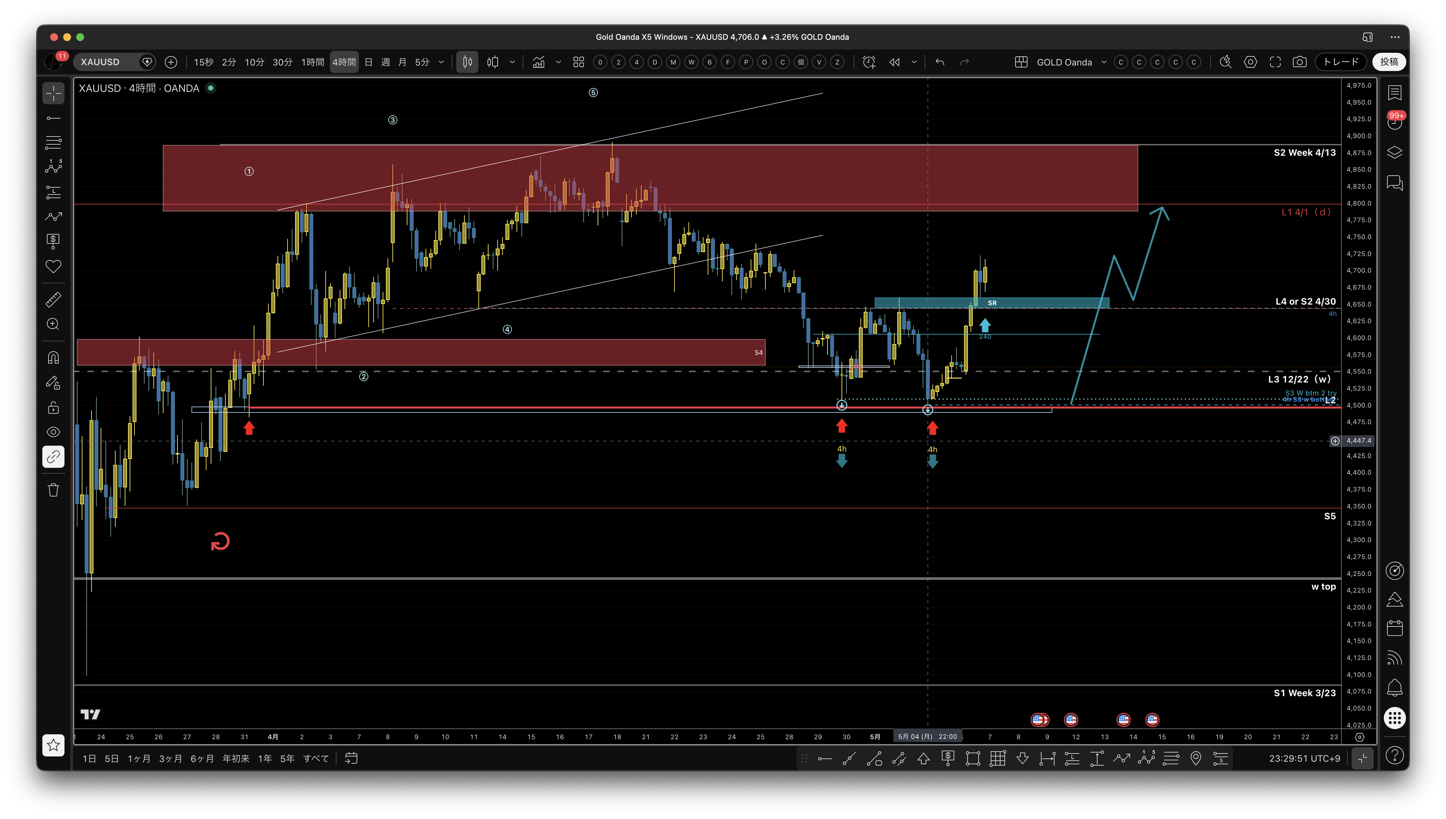The width and height of the screenshot is (1446, 819).
Task: Hide all drawings with the eye icon
Action: [x=53, y=432]
